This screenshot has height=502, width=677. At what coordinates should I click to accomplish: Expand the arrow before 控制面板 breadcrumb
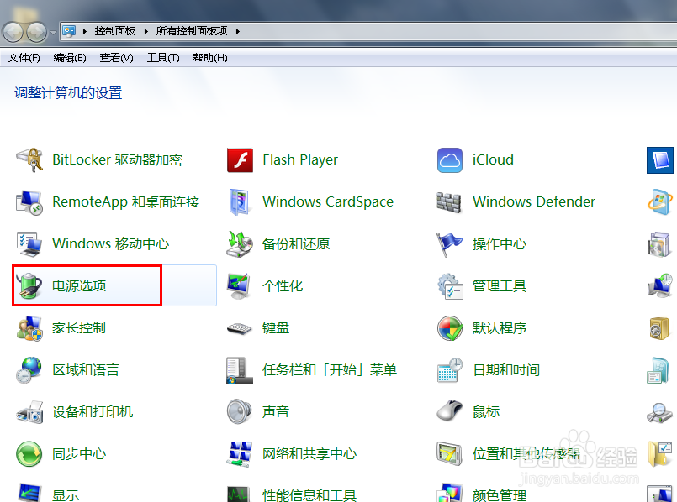pyautogui.click(x=85, y=31)
